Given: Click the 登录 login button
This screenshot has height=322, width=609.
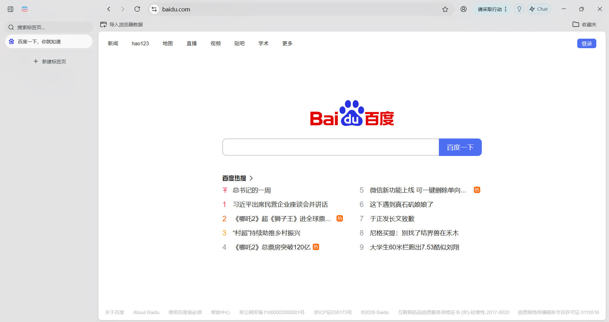Looking at the screenshot, I should 586,43.
